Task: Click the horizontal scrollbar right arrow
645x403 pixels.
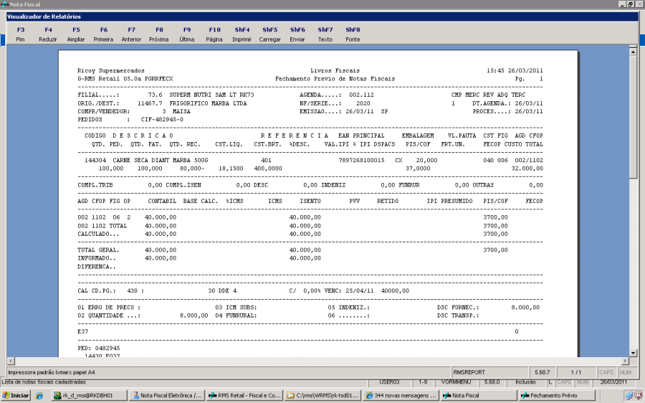Action: [625, 361]
